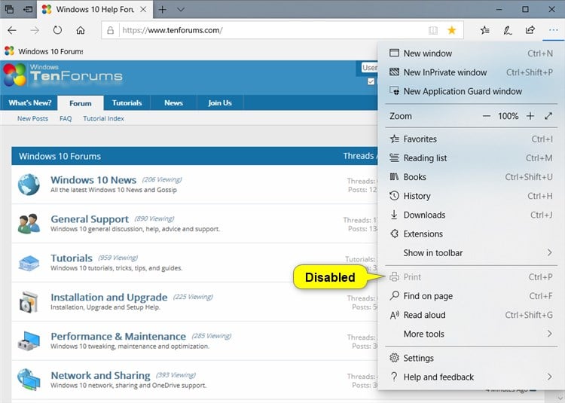The image size is (565, 403).
Task: Open the Favorites hub icon in the toolbar
Action: point(485,30)
